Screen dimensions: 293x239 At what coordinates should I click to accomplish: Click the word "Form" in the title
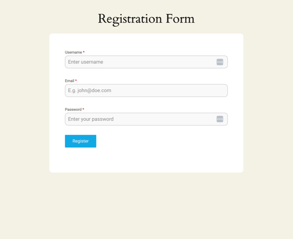(x=180, y=19)
